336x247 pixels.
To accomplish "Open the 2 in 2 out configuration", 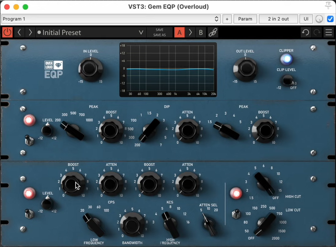I will click(x=278, y=19).
